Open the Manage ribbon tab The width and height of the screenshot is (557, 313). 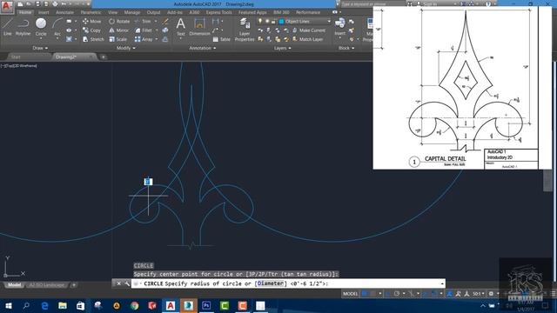(x=132, y=12)
